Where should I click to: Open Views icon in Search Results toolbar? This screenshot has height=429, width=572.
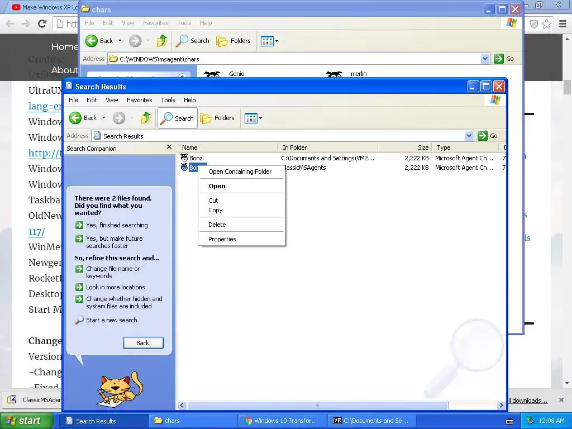(251, 118)
